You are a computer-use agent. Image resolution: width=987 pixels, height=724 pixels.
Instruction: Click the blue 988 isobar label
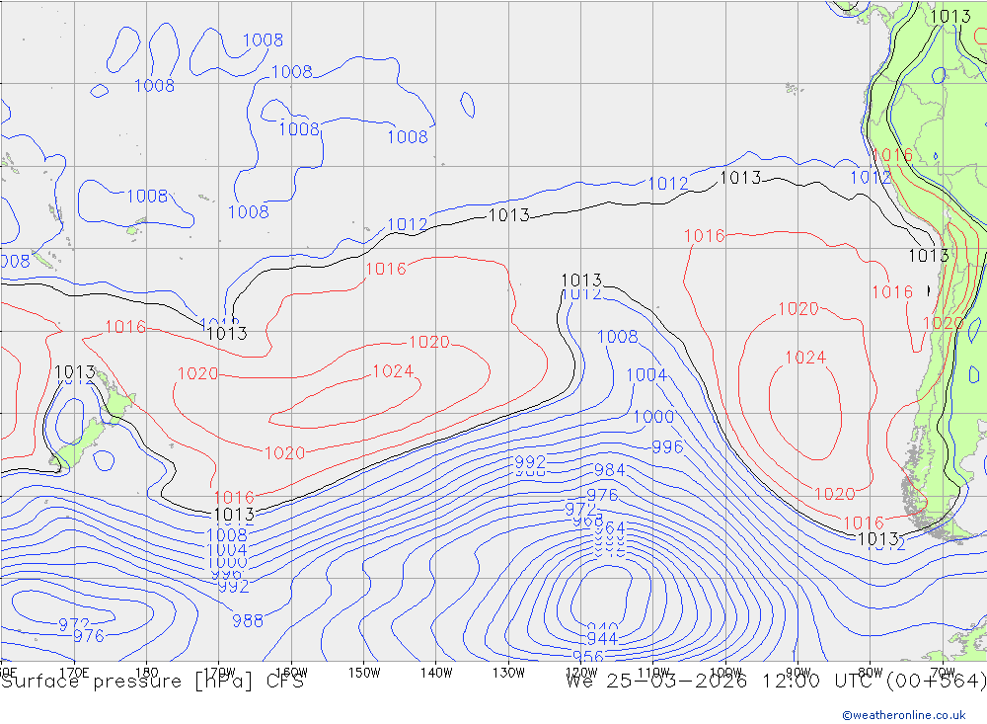click(248, 620)
